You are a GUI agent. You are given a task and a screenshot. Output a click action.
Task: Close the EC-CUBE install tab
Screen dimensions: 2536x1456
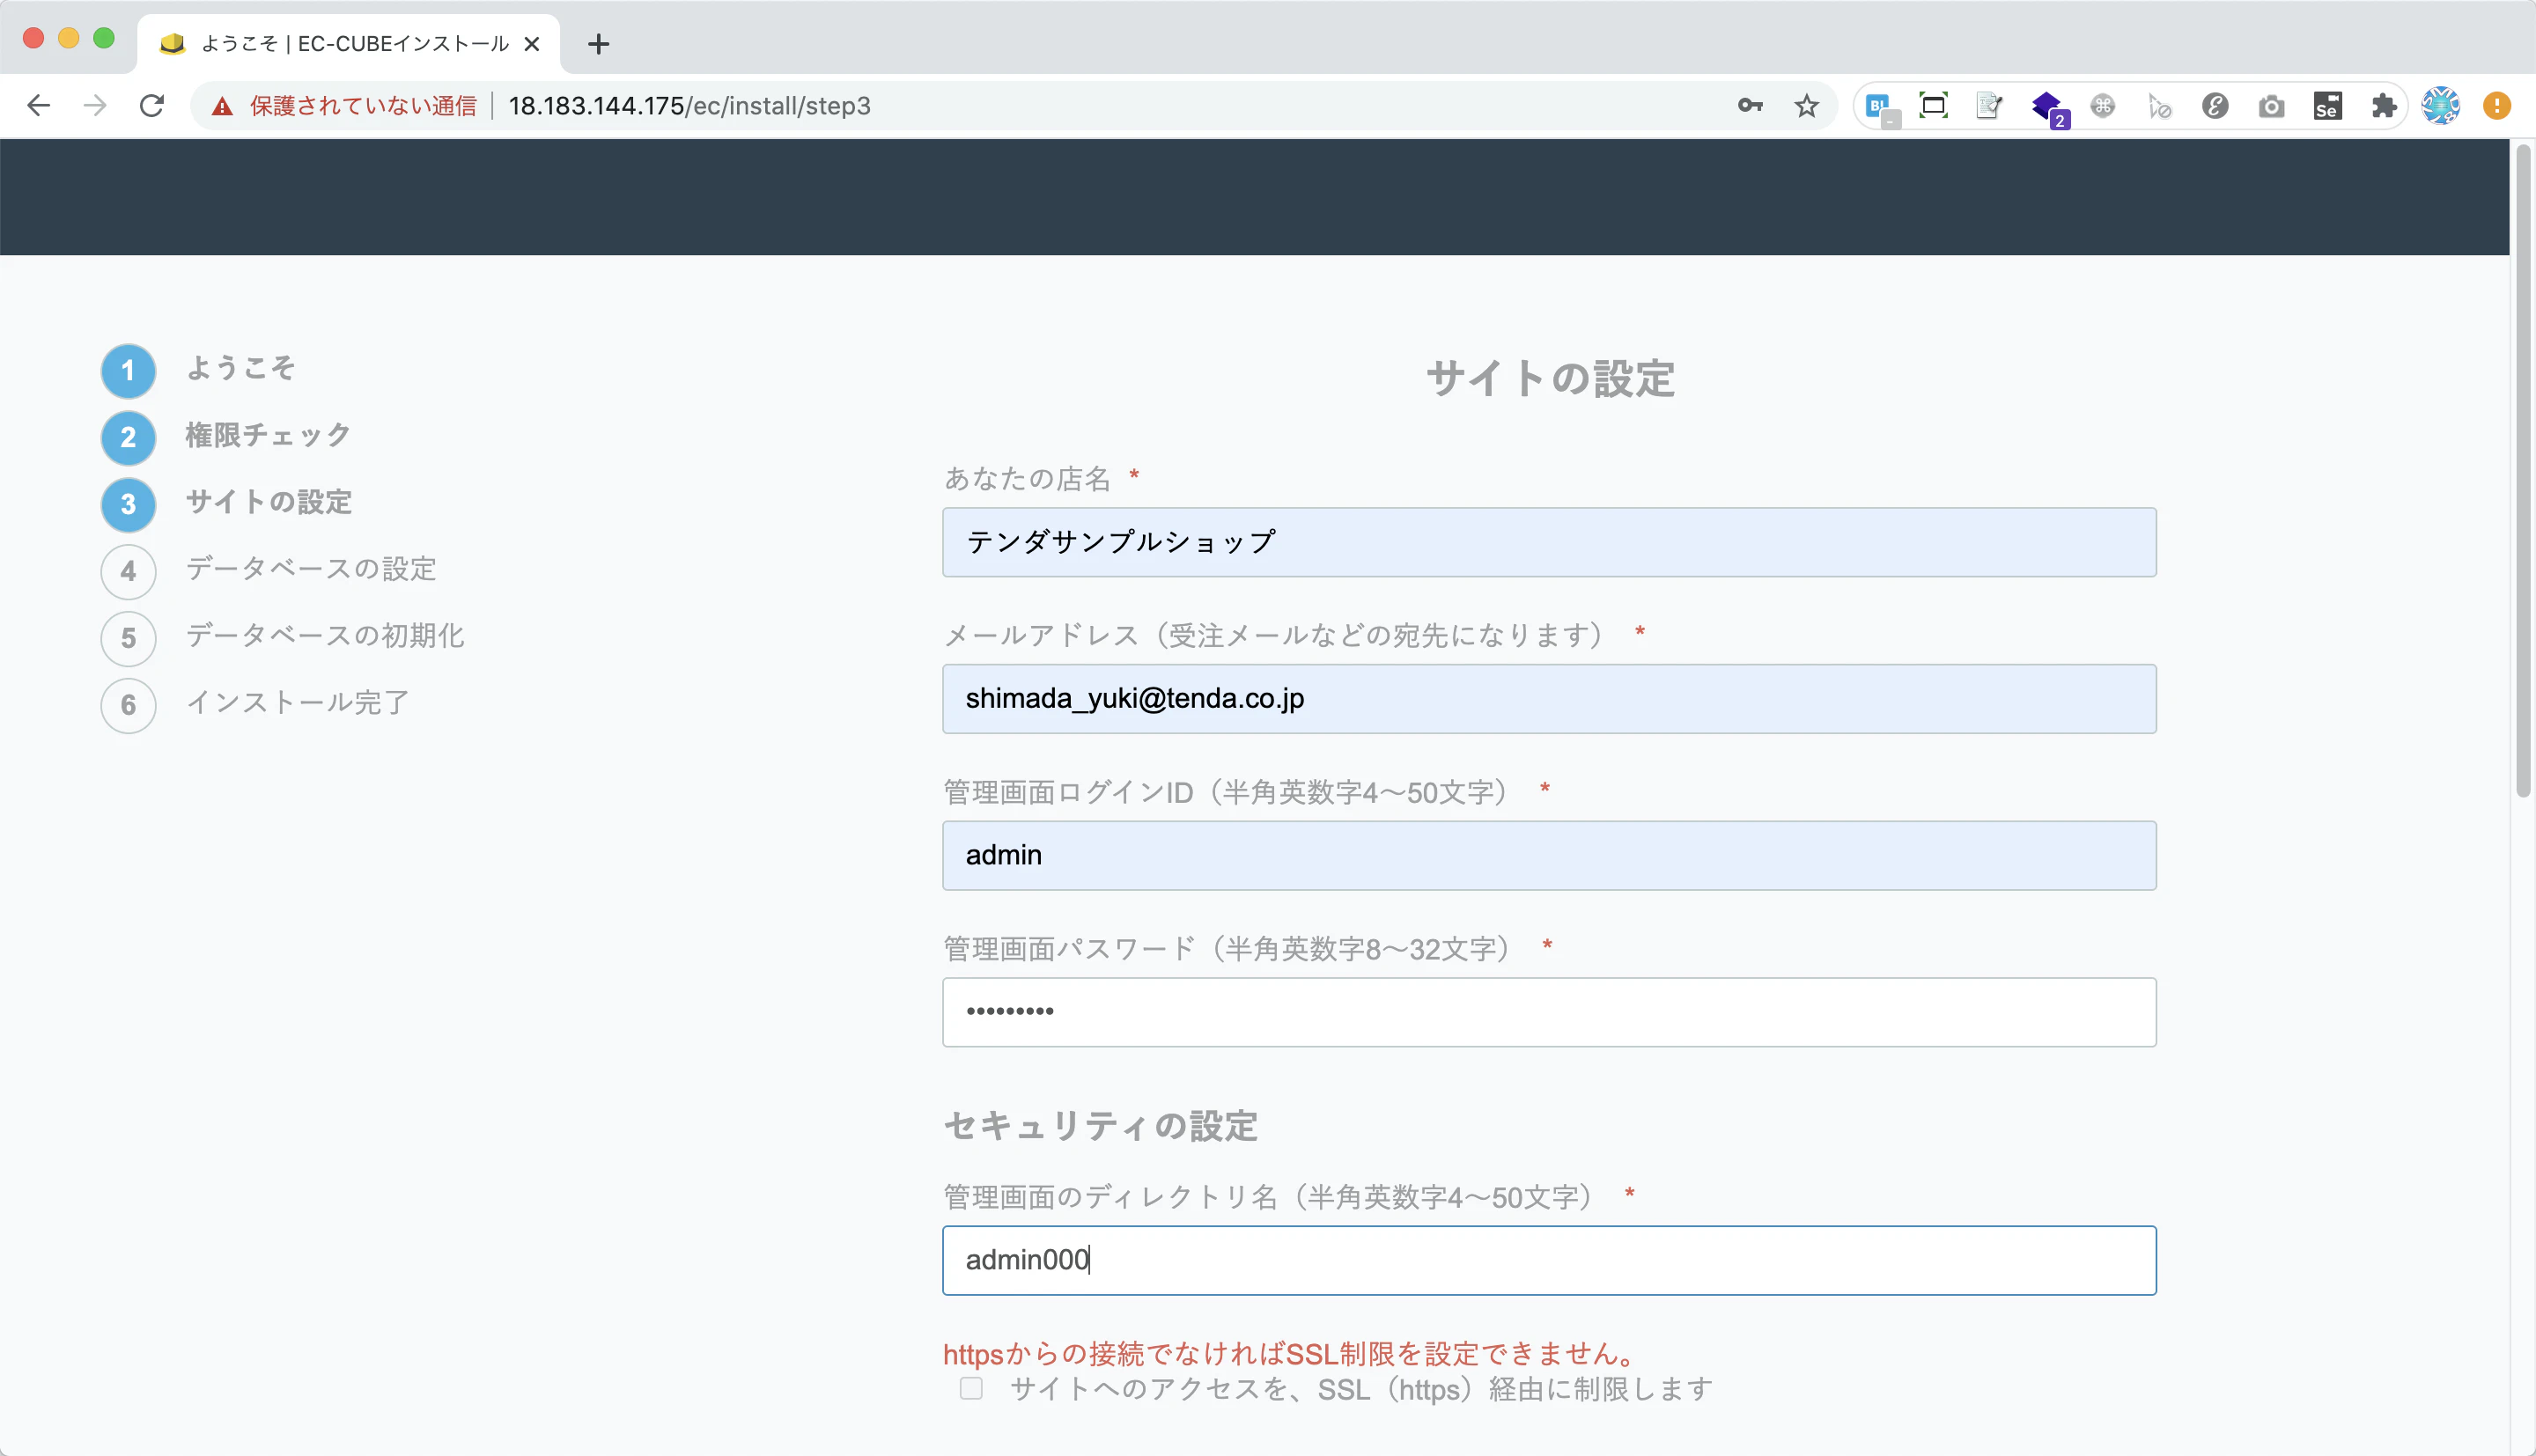[532, 44]
